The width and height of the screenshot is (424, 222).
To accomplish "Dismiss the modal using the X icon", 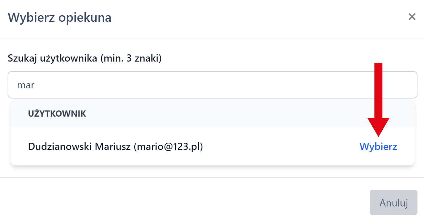I will (x=412, y=17).
